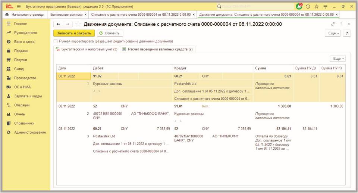Image resolution: width=358 pixels, height=193 pixels.
Task: Switch to Расчет переоценки валютных средств tab
Action: (x=157, y=49)
